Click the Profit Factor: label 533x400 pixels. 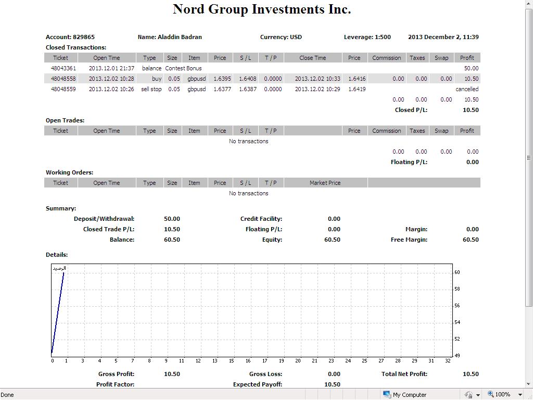[x=115, y=384]
